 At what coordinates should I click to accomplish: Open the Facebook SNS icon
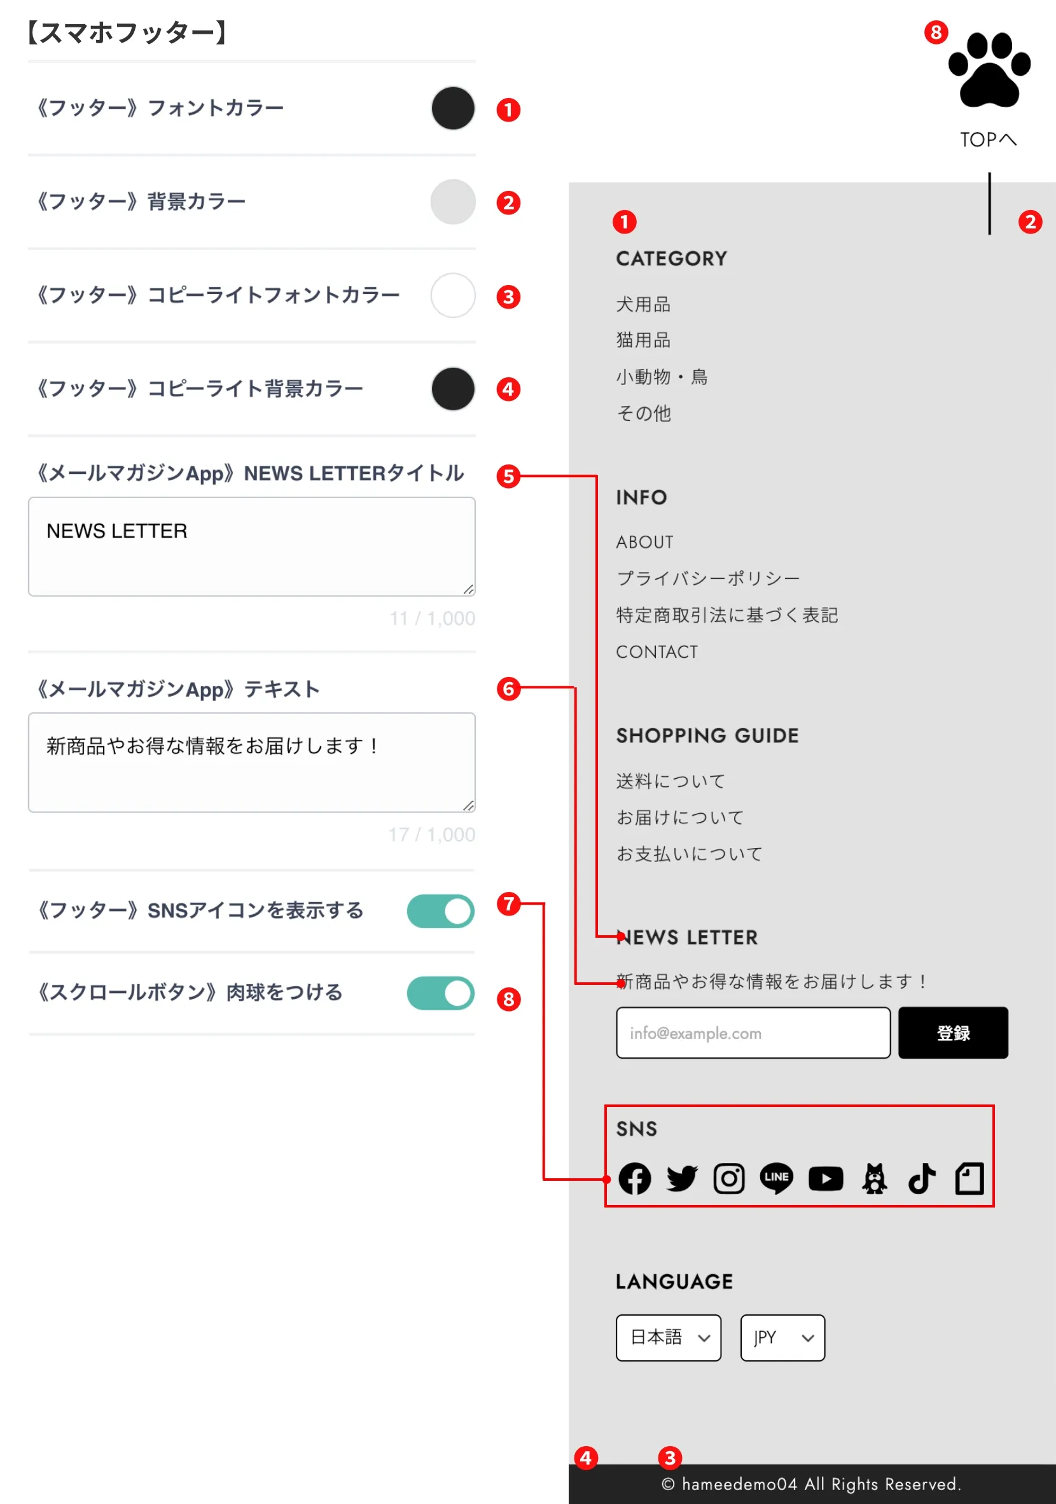click(x=634, y=1178)
